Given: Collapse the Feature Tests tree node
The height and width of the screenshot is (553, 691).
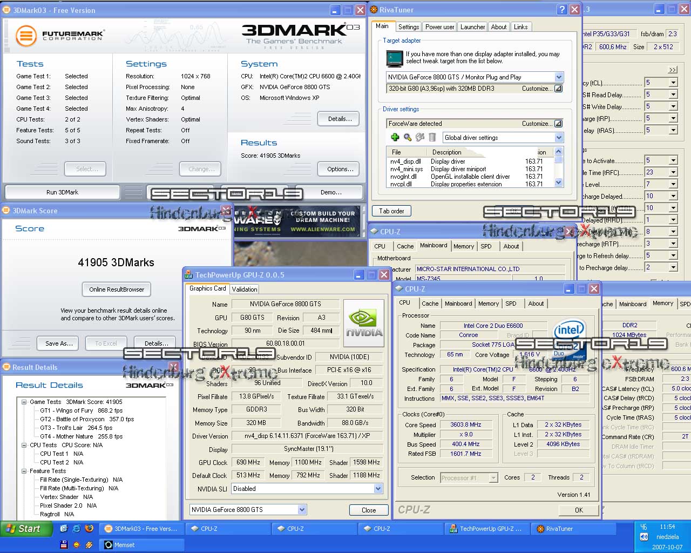Looking at the screenshot, I should coord(24,471).
